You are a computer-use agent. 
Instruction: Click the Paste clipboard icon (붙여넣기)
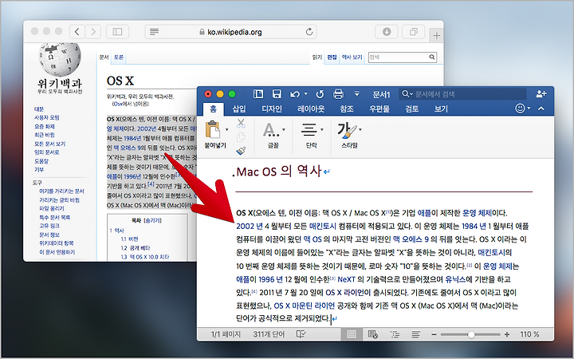[x=213, y=129]
